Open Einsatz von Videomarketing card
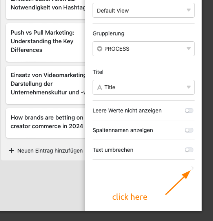Image resolution: width=213 pixels, height=221 pixels. point(45,85)
